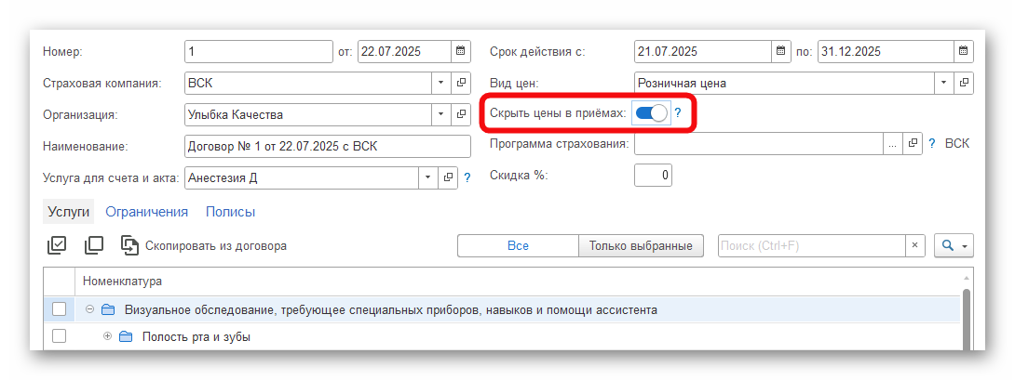This screenshot has height=380, width=1015.
Task: Open Услуга для счета и акта dropdown
Action: click(427, 177)
